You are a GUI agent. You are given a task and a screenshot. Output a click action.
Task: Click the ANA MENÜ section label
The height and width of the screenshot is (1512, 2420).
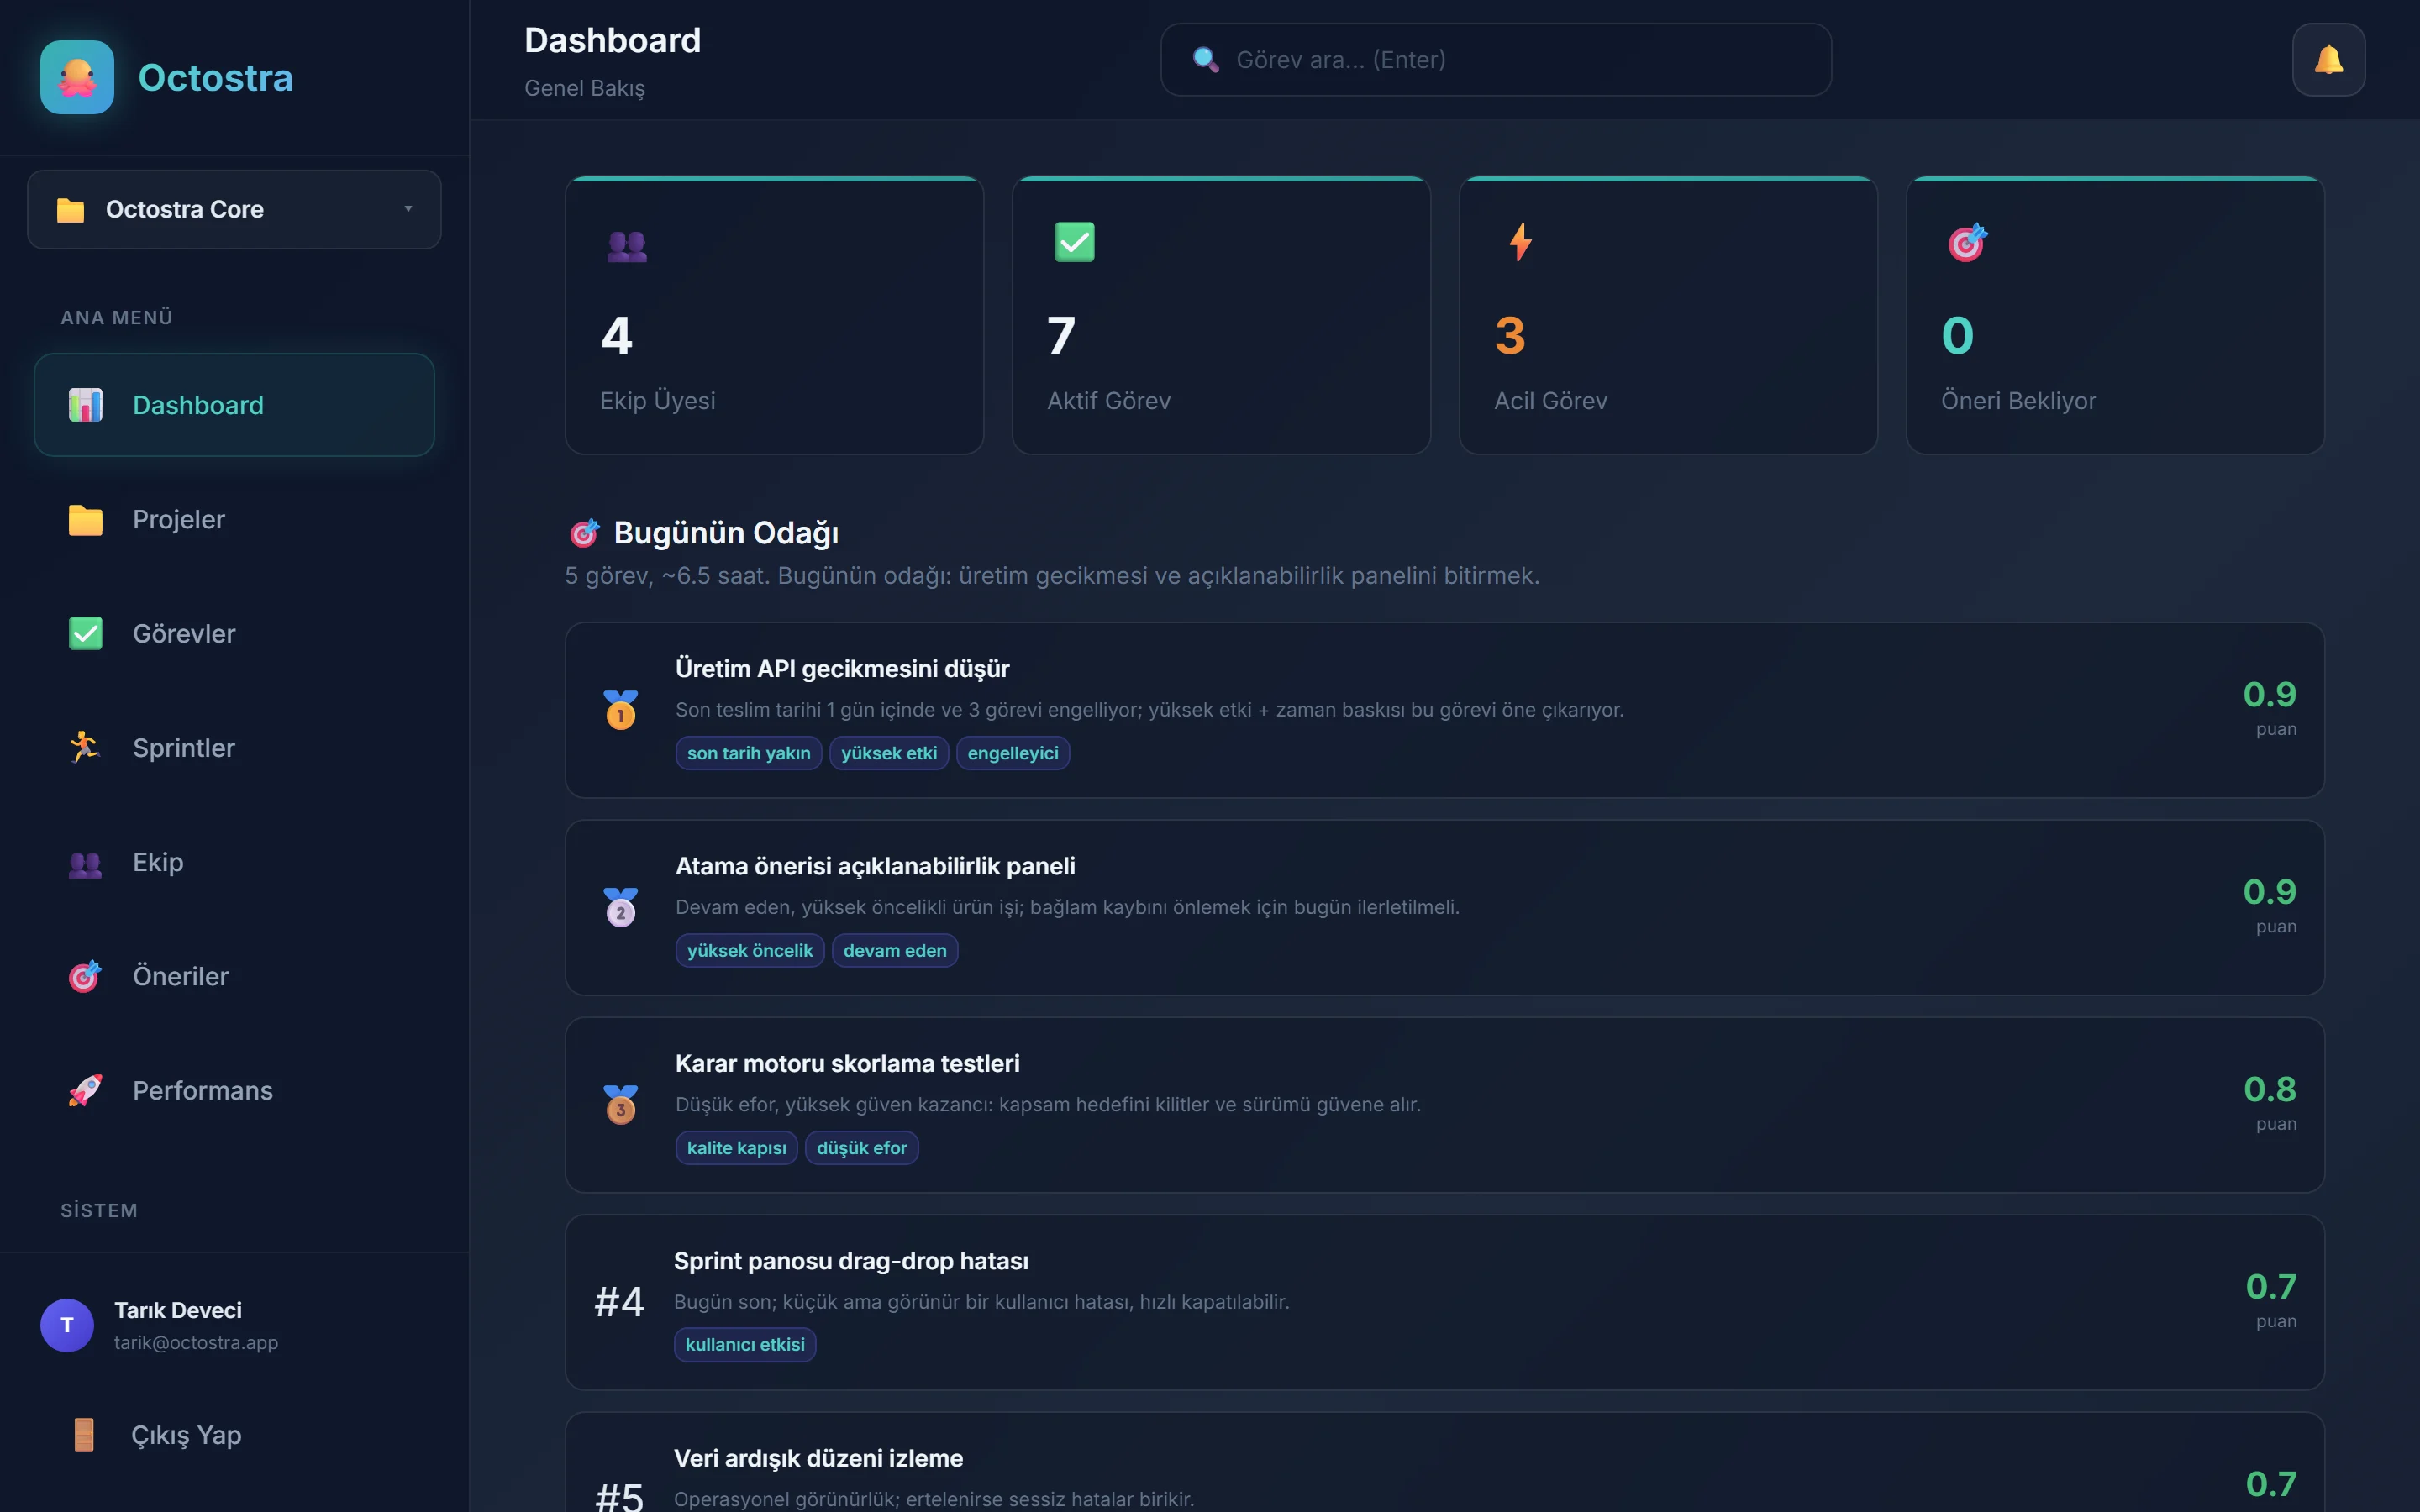(117, 317)
